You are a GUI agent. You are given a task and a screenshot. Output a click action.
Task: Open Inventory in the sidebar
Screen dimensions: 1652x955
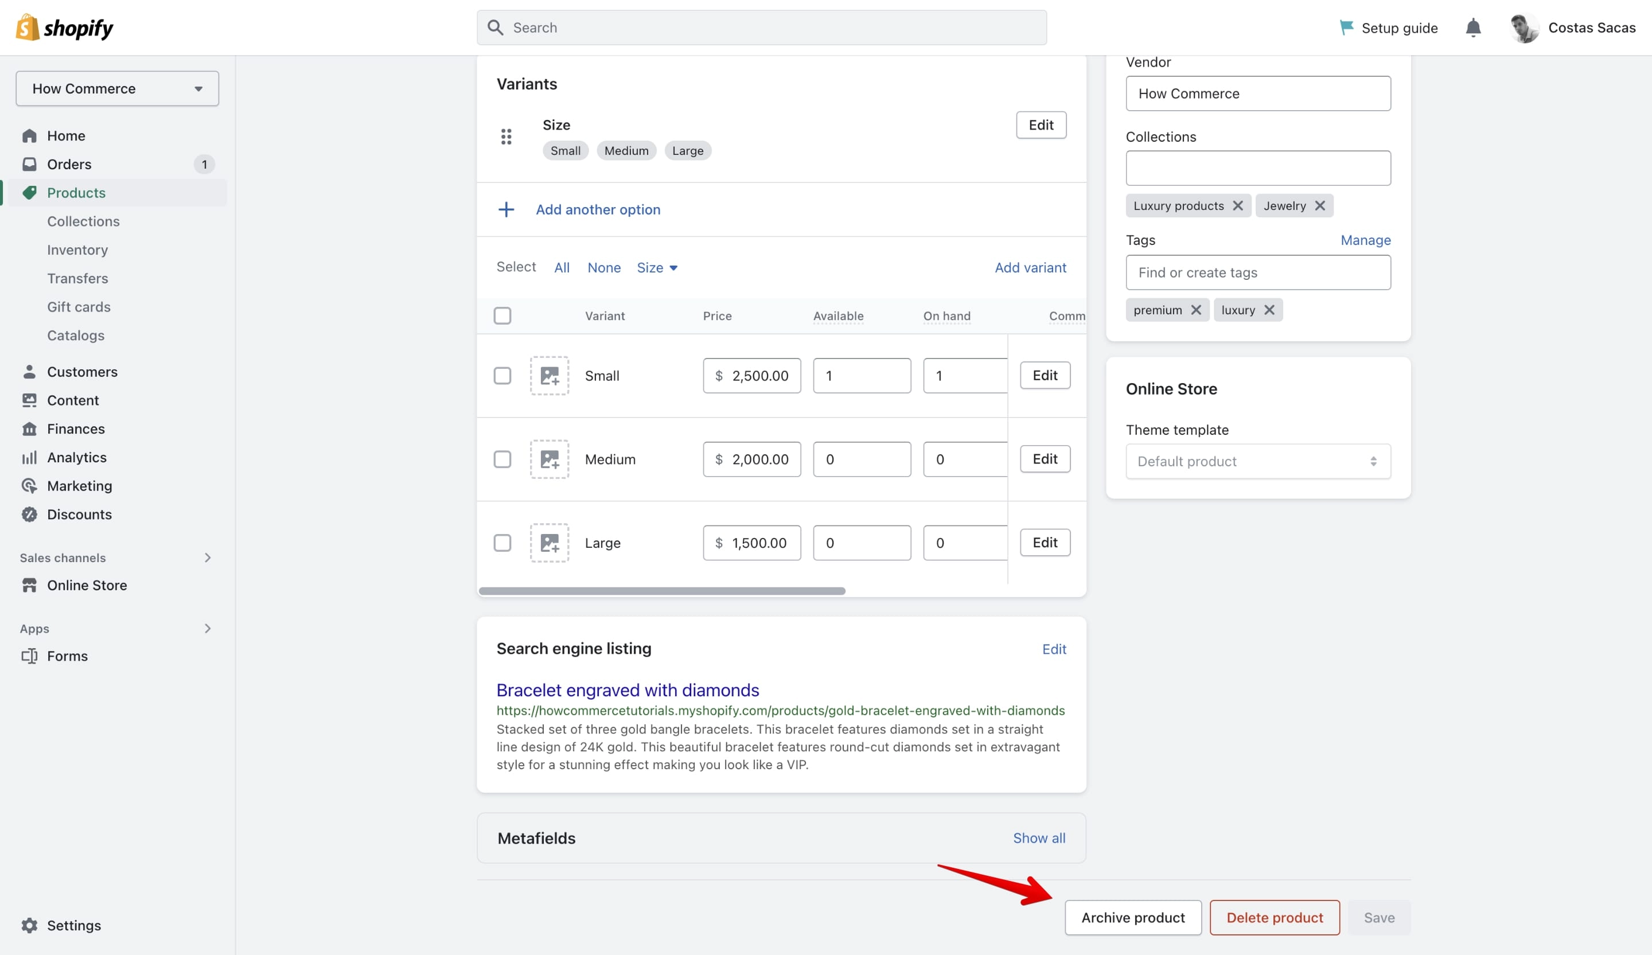[x=77, y=250]
